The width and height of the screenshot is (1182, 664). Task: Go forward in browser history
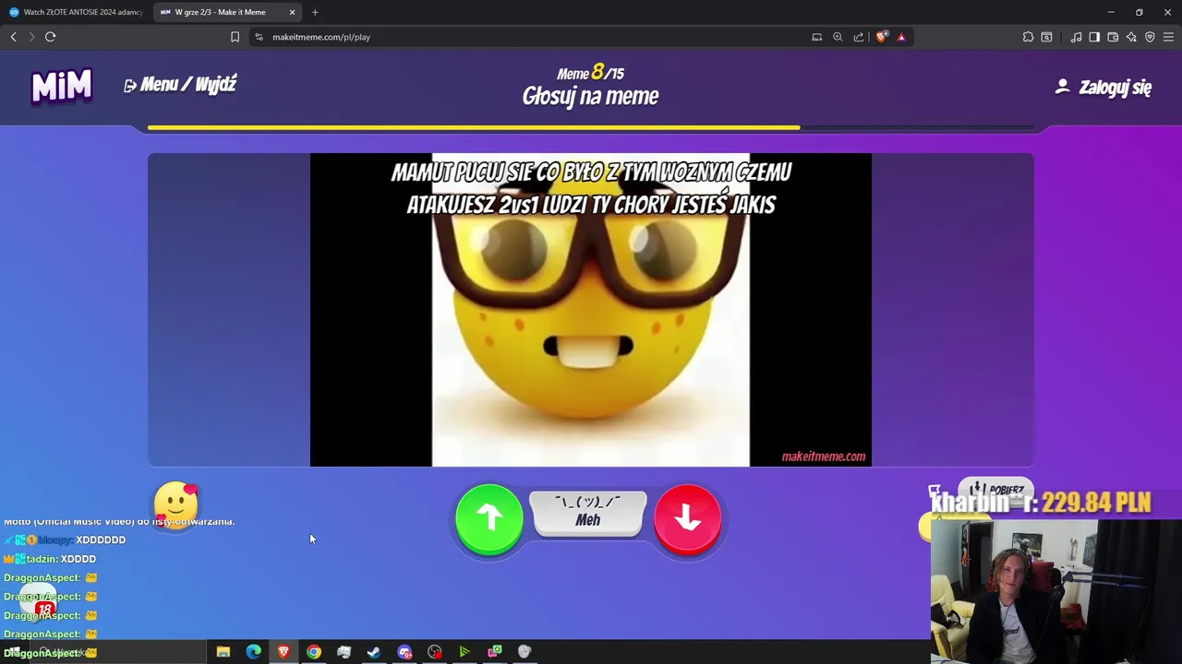pos(31,37)
